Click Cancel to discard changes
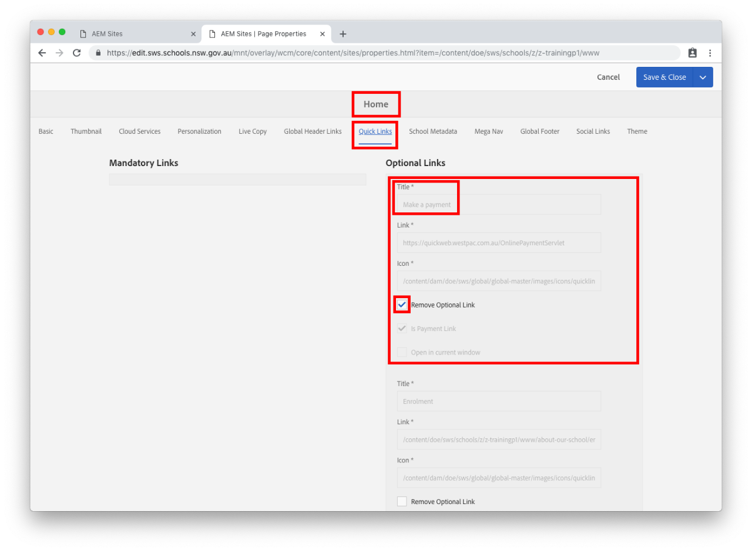Screen dimensions: 752x551 (x=608, y=77)
